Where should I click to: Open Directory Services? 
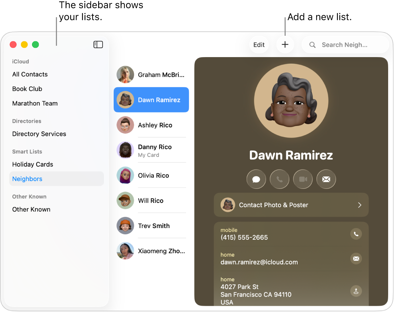click(39, 134)
